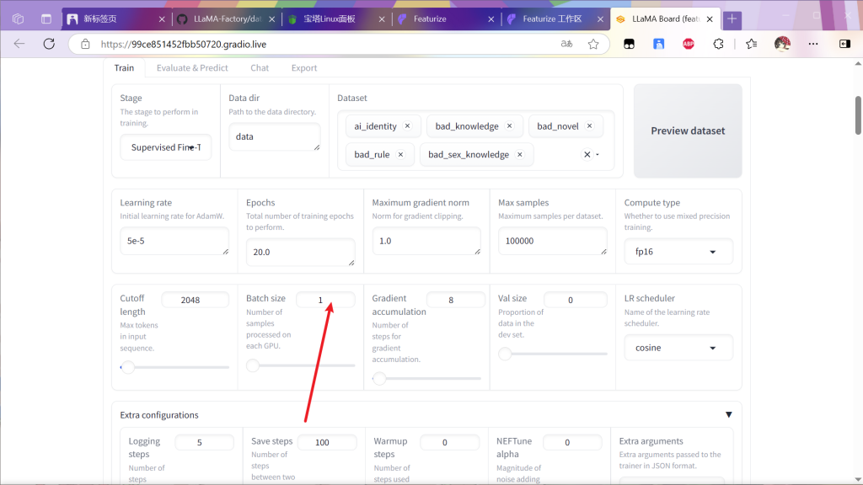Viewport: 863px width, 485px height.
Task: Open the translate page icon
Action: [566, 44]
